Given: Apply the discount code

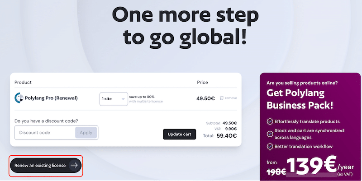Looking at the screenshot, I should point(86,133).
